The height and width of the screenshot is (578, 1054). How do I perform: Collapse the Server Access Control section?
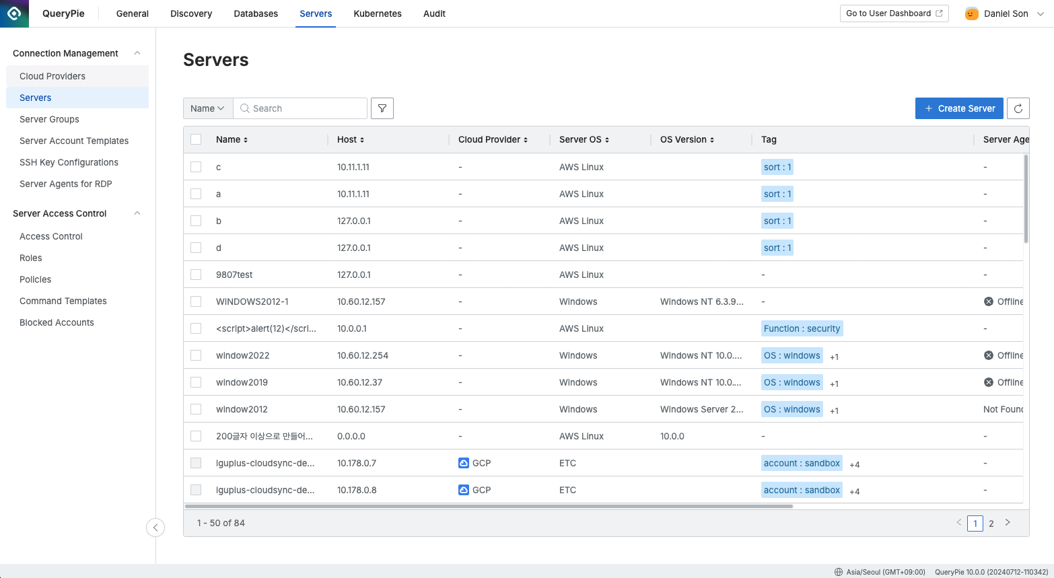(137, 213)
